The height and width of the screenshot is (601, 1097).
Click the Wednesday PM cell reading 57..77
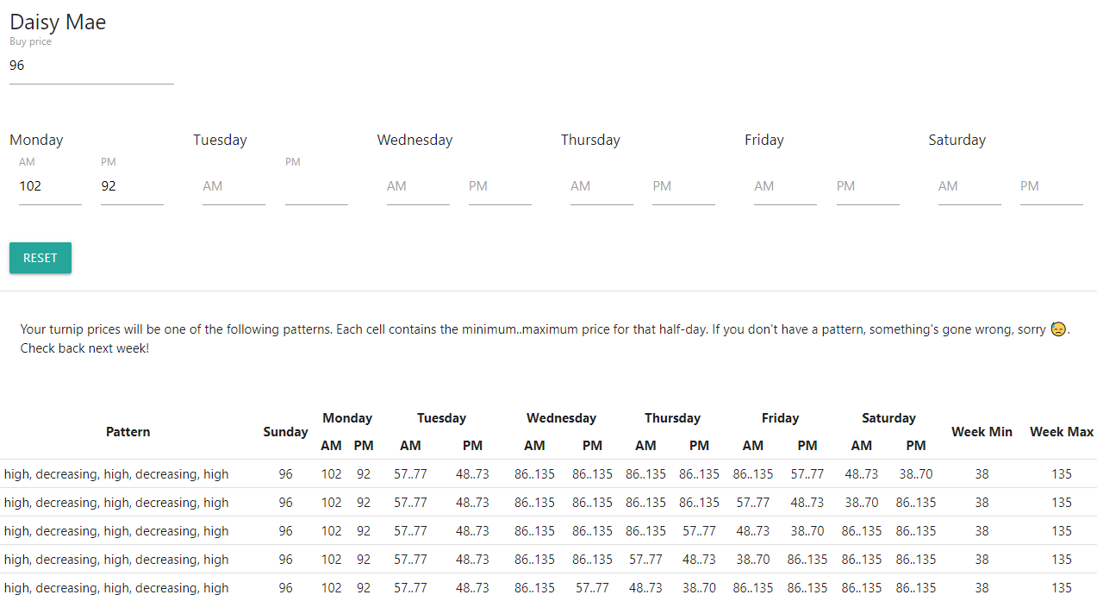(592, 588)
